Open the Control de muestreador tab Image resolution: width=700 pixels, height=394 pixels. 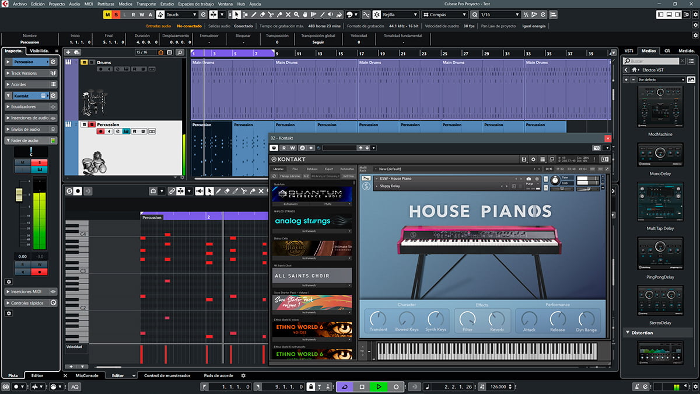point(168,375)
